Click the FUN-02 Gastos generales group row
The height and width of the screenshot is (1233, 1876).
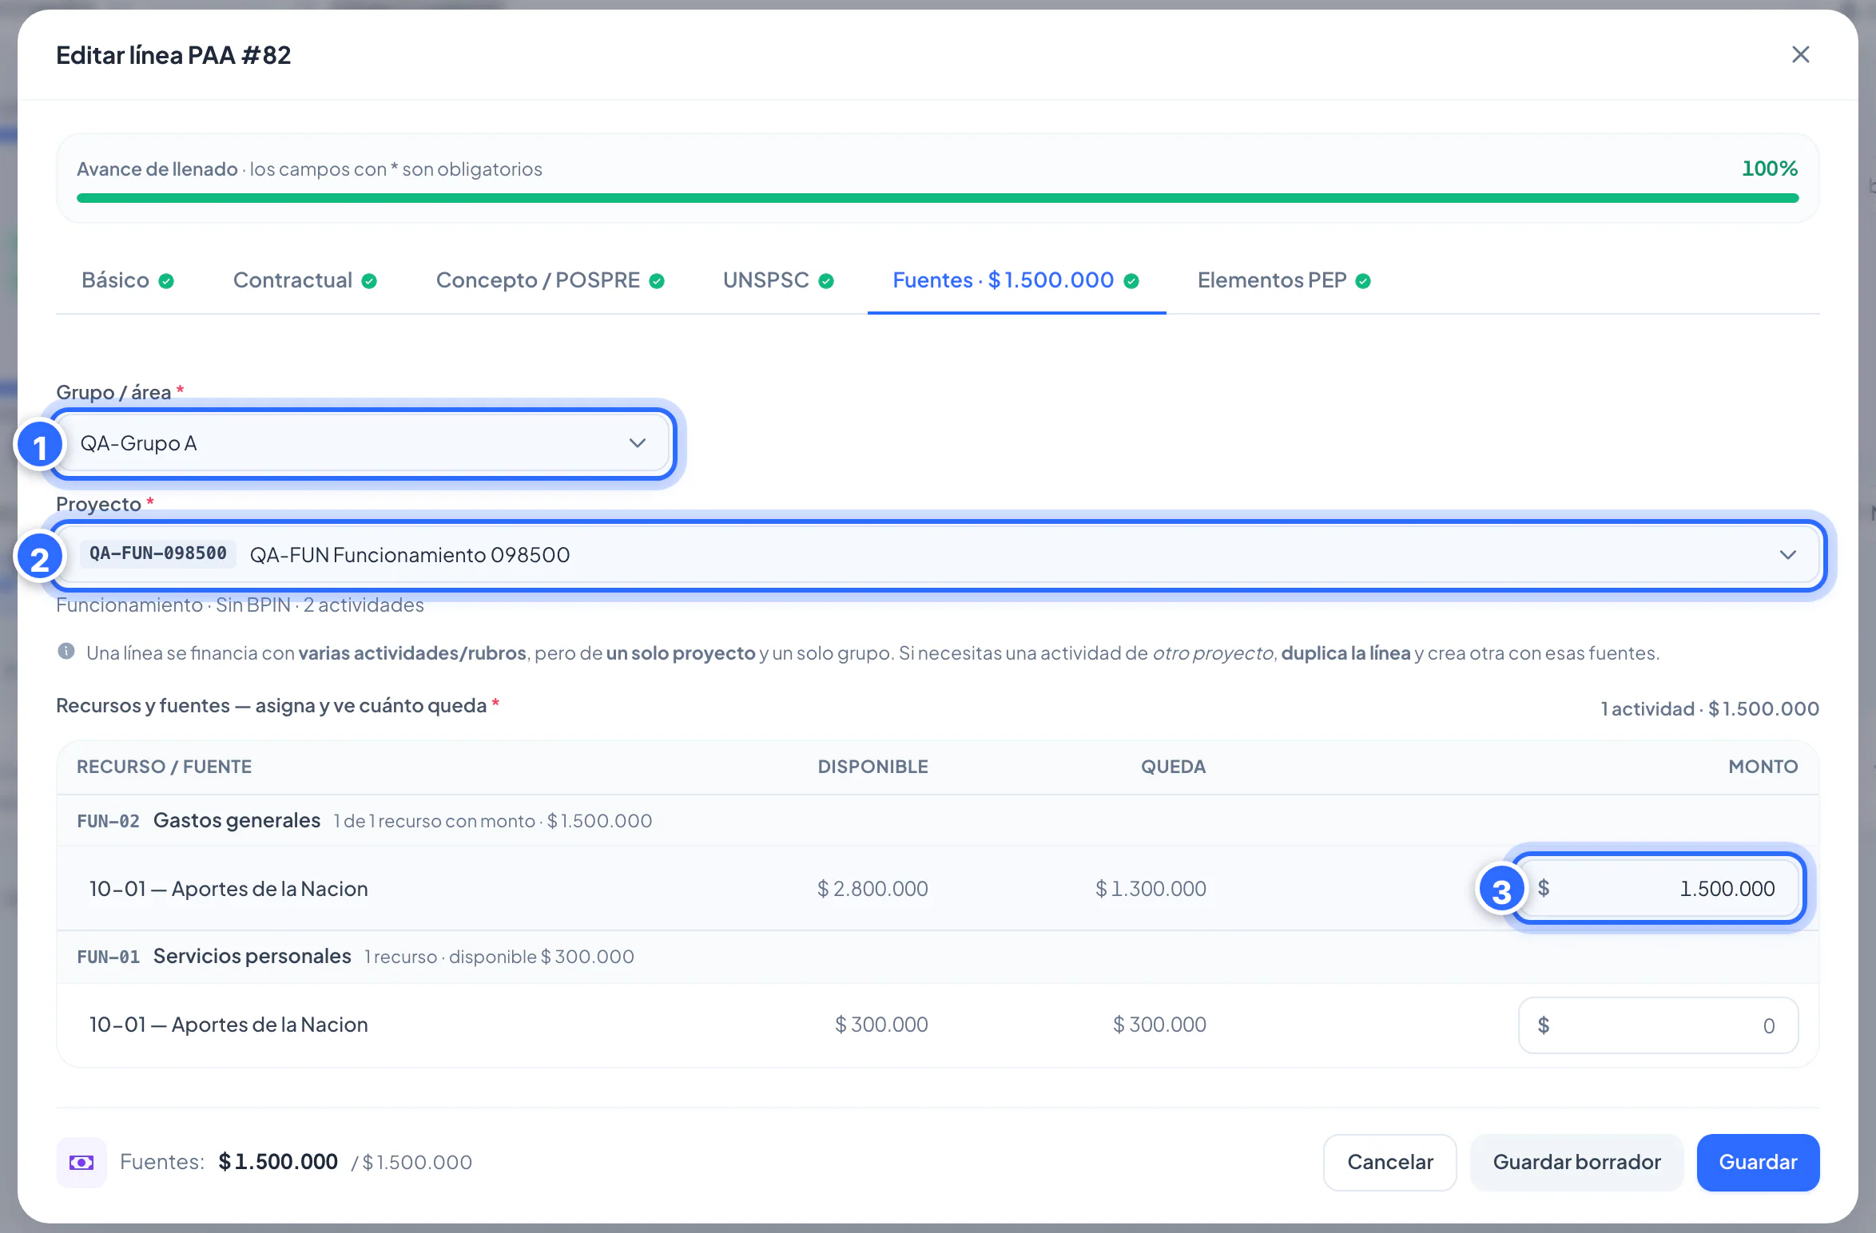pos(937,821)
